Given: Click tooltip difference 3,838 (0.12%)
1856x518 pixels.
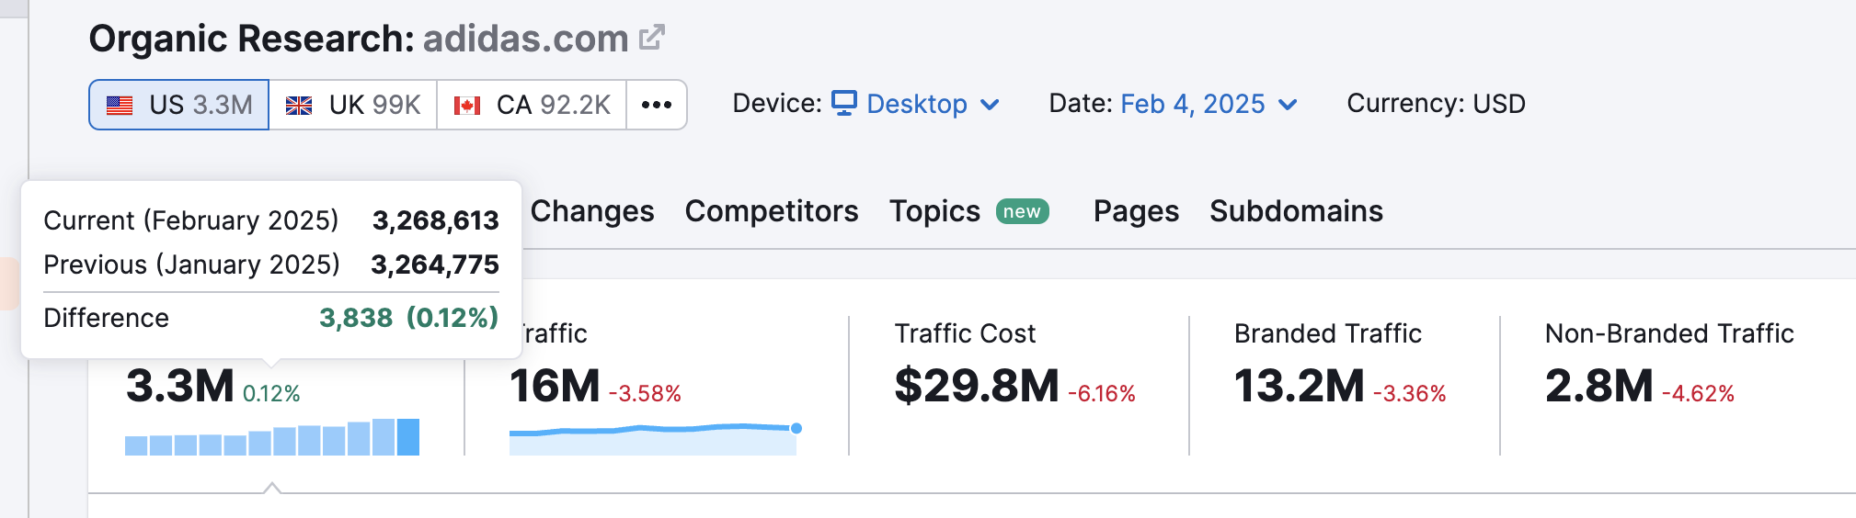Looking at the screenshot, I should coord(408,318).
